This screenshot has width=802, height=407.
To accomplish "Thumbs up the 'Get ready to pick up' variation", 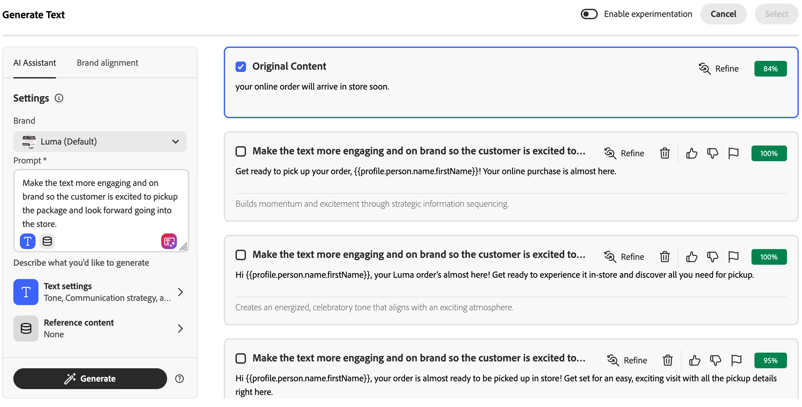I will coord(692,153).
